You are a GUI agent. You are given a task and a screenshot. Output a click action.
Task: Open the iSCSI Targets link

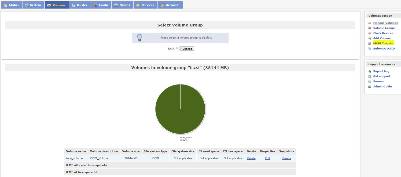383,43
